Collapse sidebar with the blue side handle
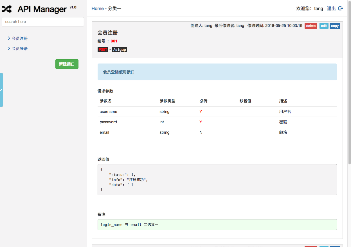 point(1,90)
